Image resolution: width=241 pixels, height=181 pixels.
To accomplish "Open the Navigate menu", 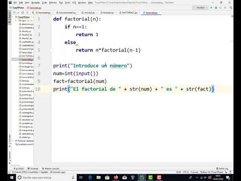I will [x=36, y=3].
